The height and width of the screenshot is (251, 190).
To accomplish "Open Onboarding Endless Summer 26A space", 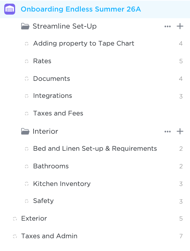I will click(x=81, y=9).
